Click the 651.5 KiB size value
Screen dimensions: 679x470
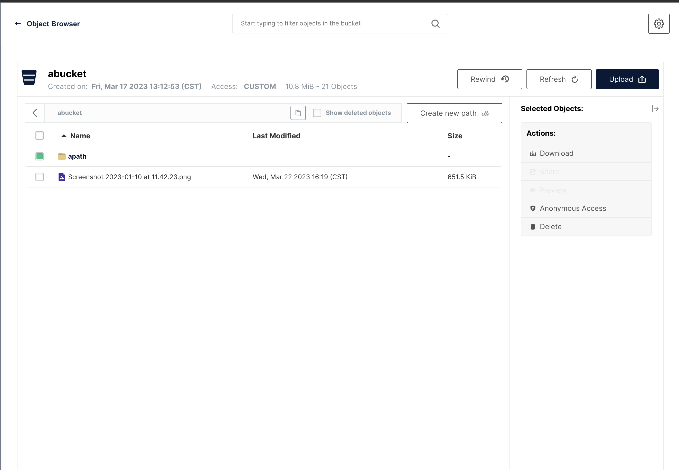pos(462,177)
